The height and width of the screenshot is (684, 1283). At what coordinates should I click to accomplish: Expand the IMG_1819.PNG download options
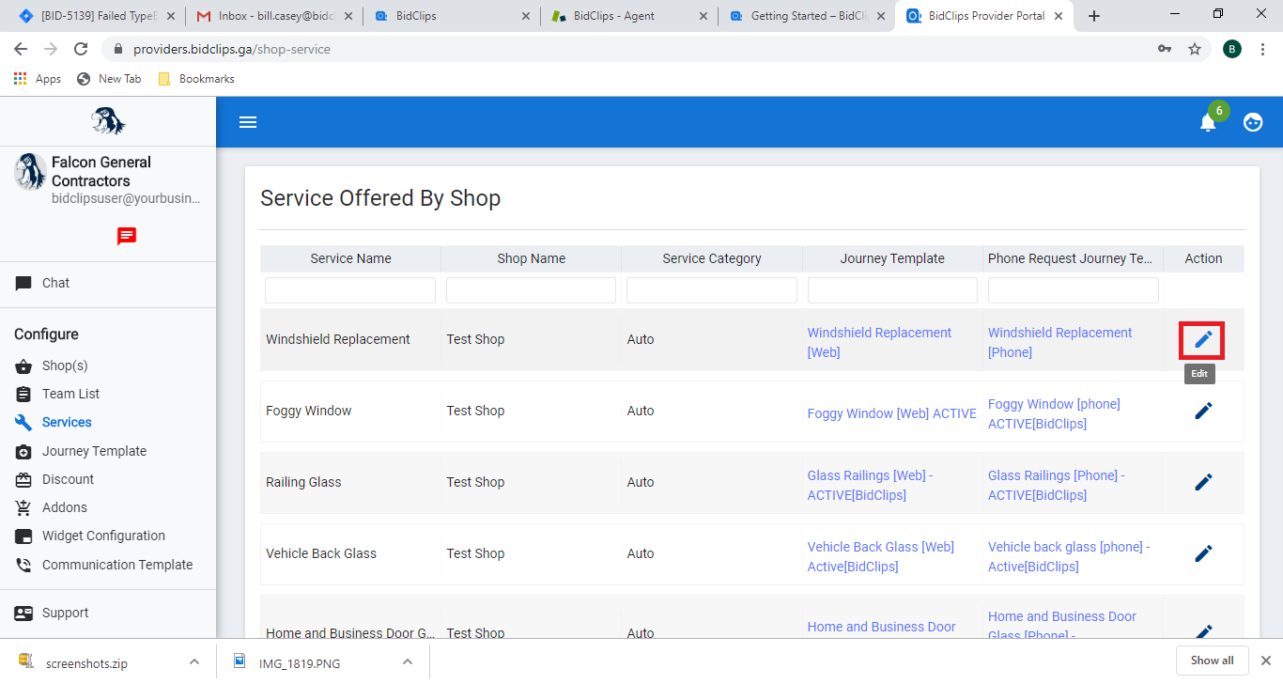[408, 661]
